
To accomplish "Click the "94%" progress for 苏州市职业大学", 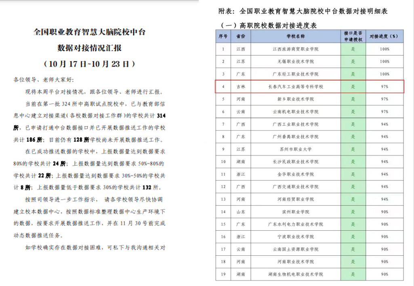I will click(385, 149).
